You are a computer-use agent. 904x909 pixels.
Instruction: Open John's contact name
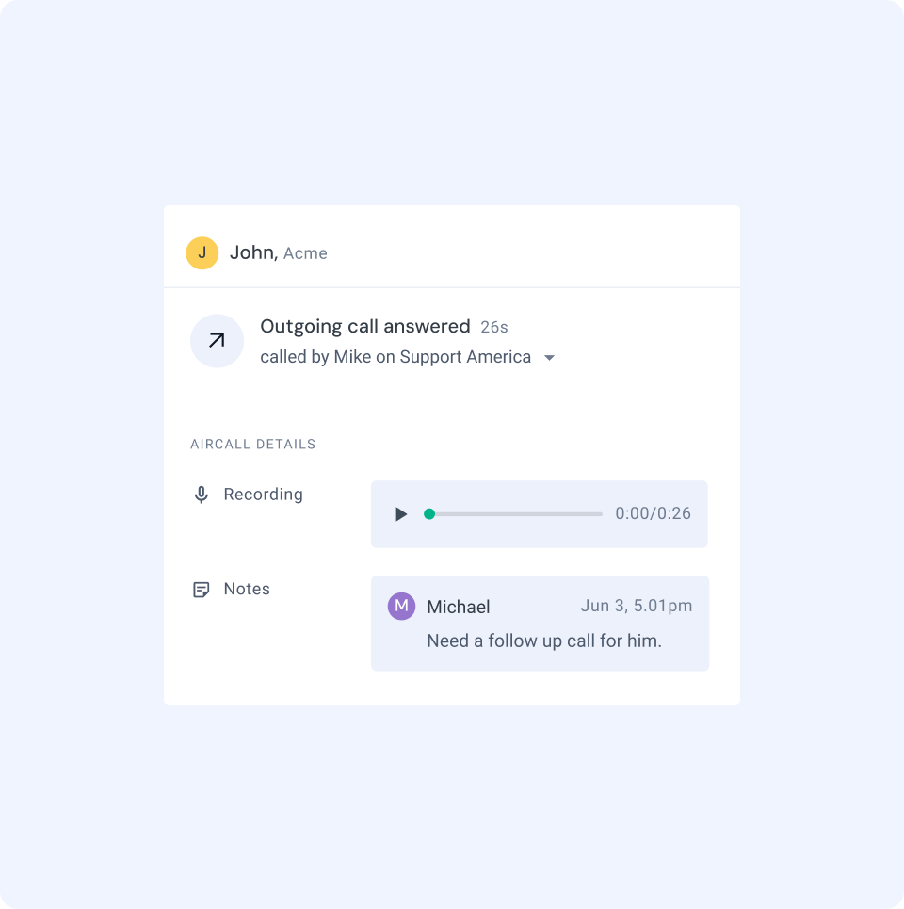pos(250,252)
